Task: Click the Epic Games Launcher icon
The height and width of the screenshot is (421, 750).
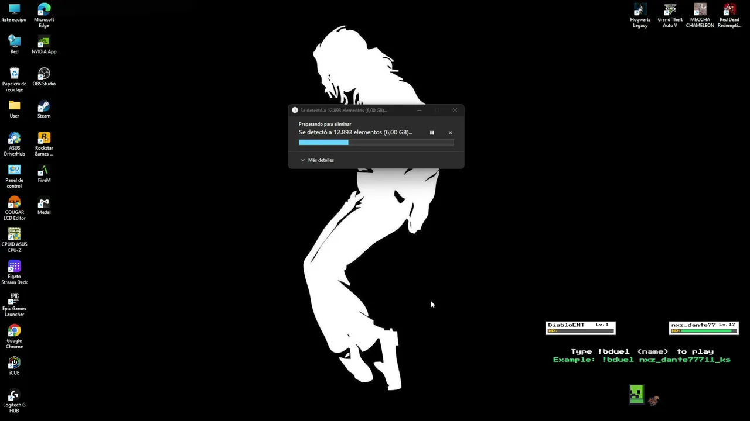Action: click(x=14, y=305)
